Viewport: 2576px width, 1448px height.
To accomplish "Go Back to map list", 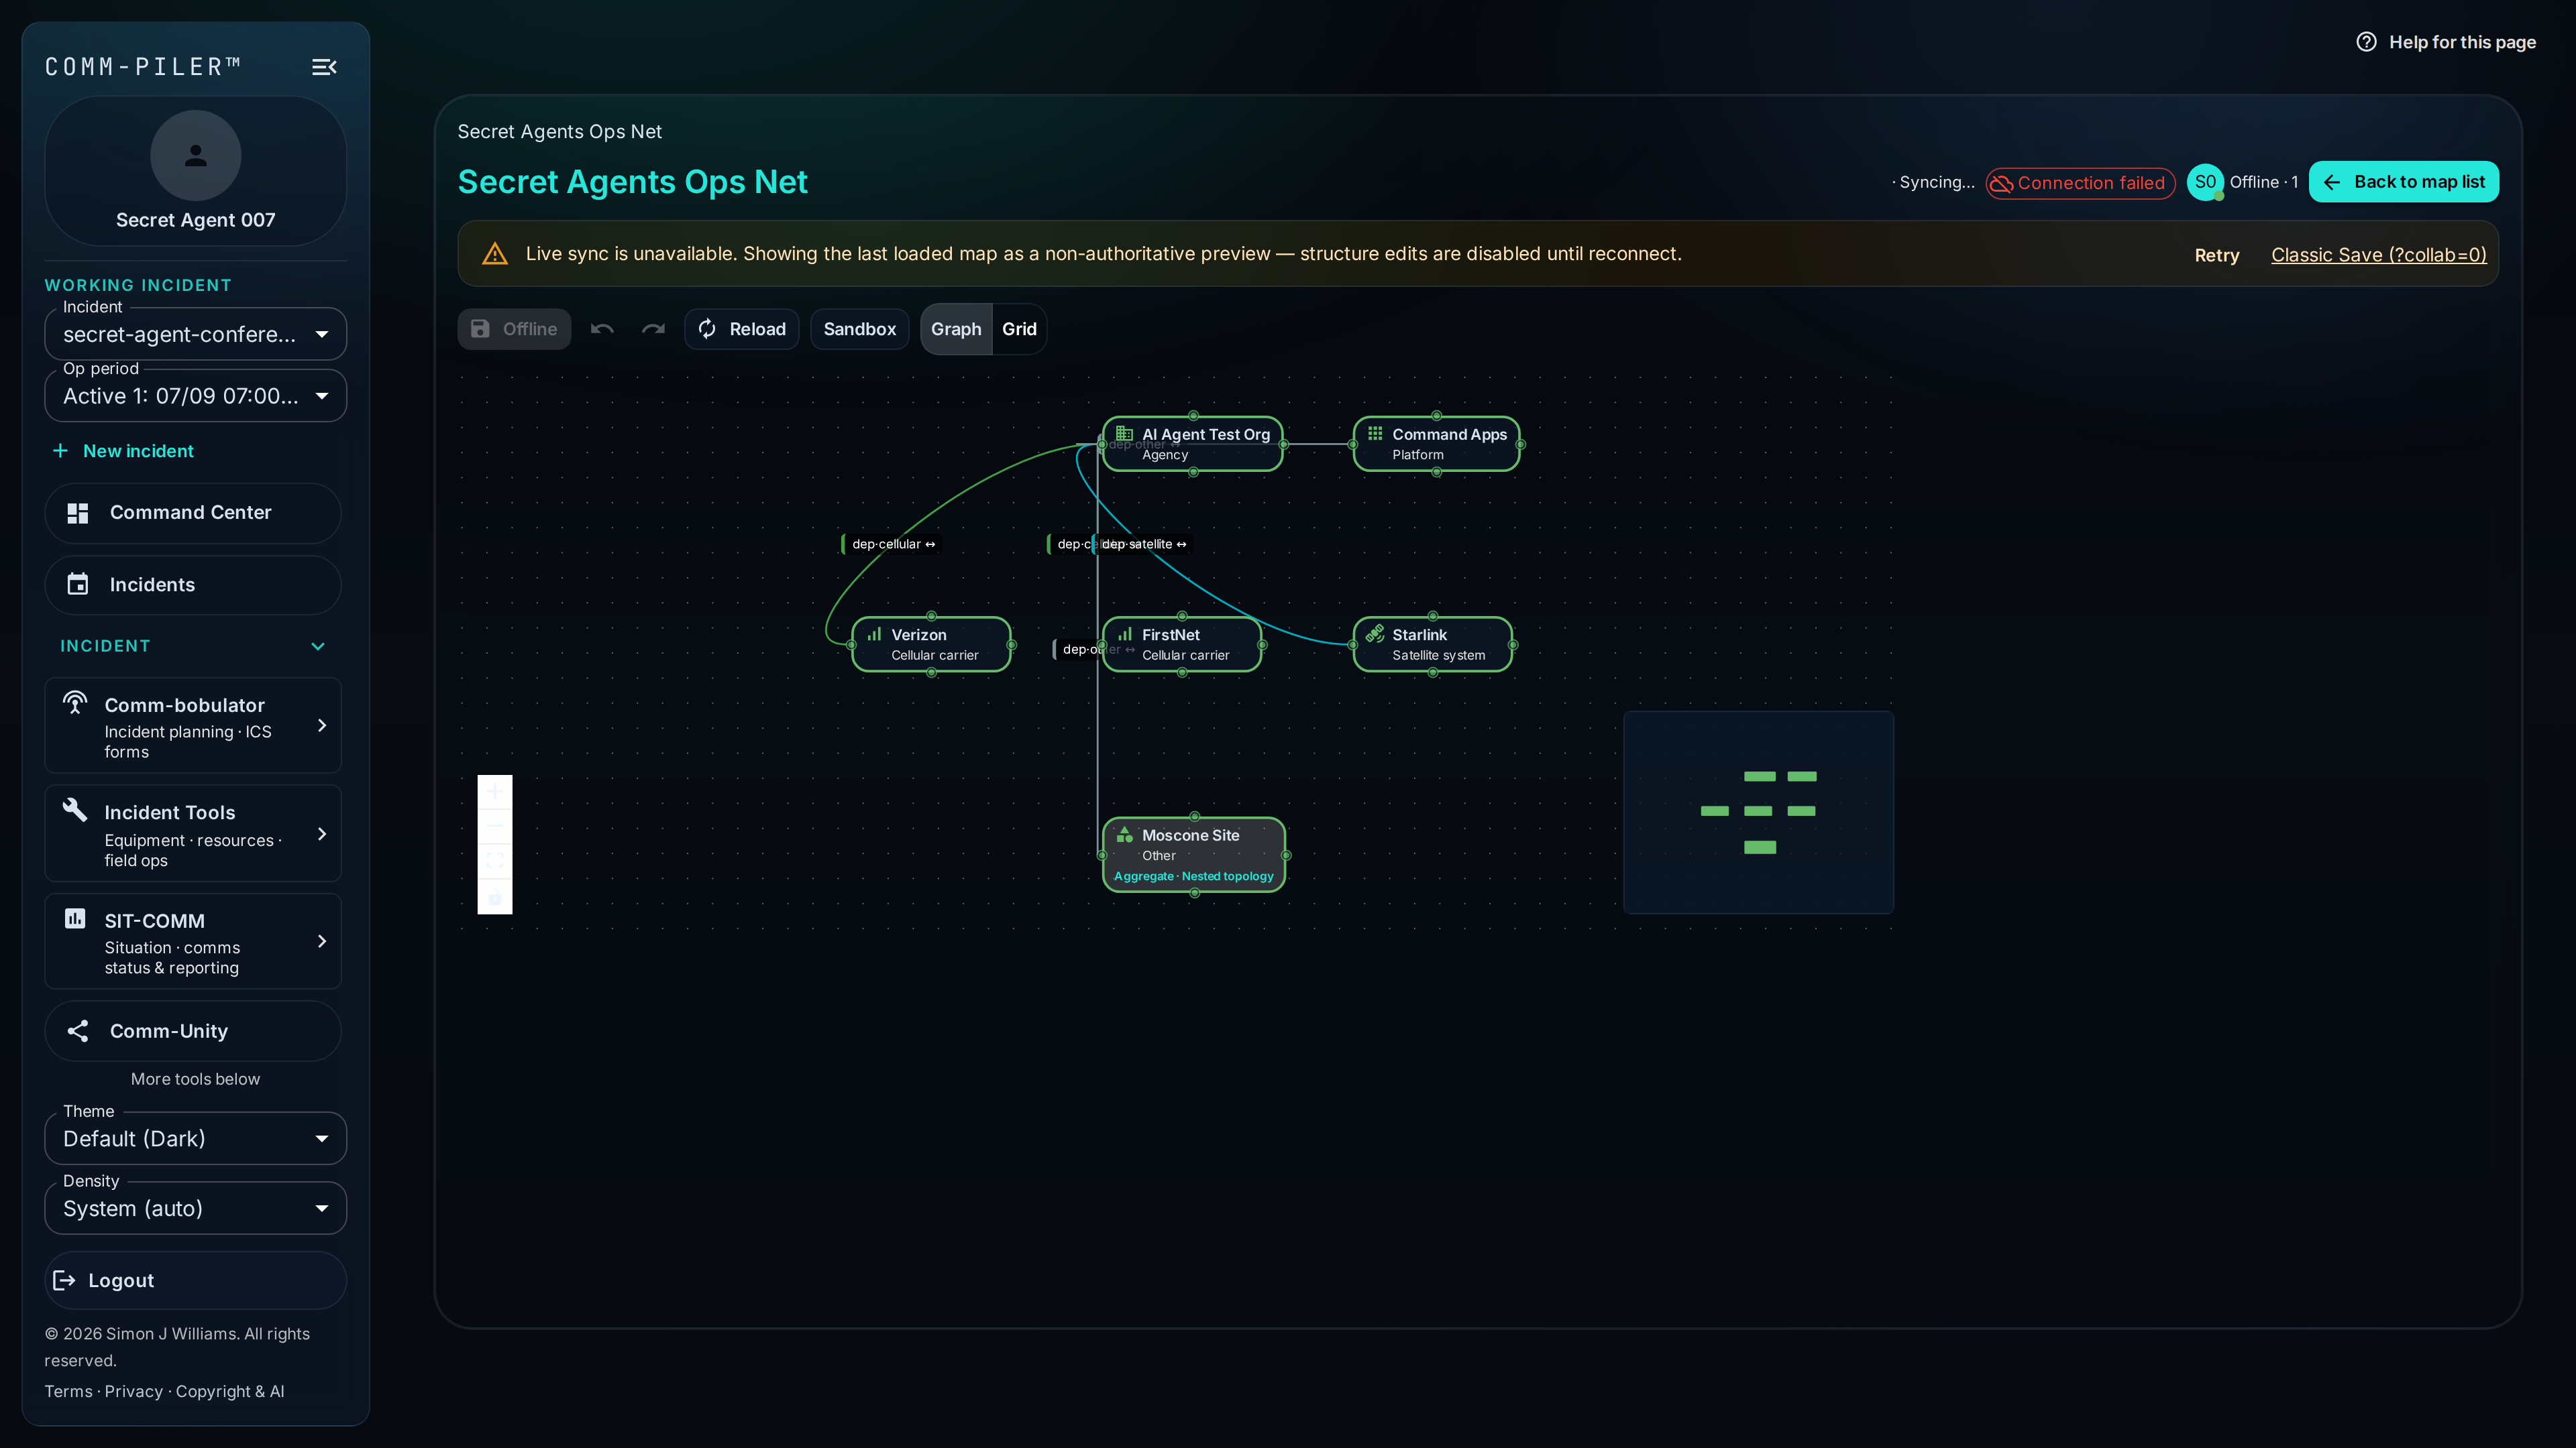I will pos(2403,182).
